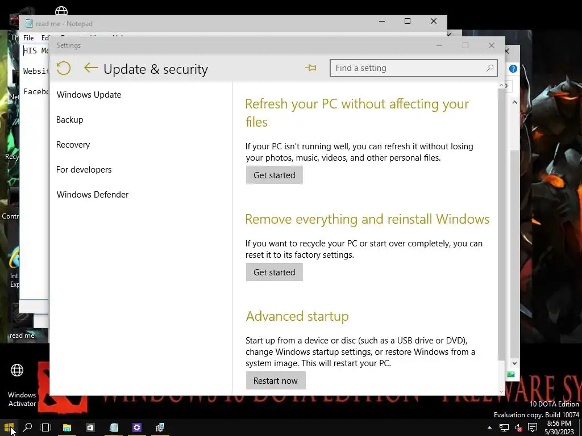Image resolution: width=582 pixels, height=436 pixels.
Task: Switch to Settings gear on the taskbar
Action: click(137, 427)
